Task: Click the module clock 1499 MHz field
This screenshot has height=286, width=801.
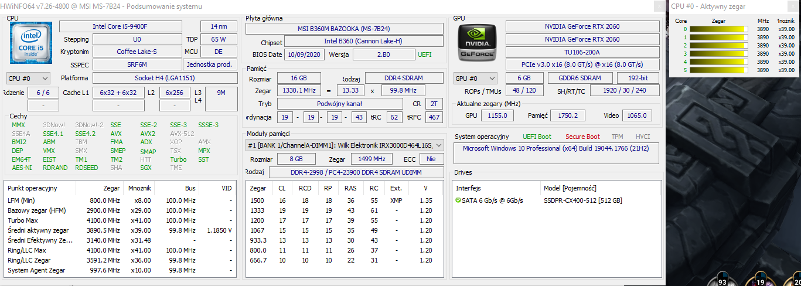Action: click(371, 159)
